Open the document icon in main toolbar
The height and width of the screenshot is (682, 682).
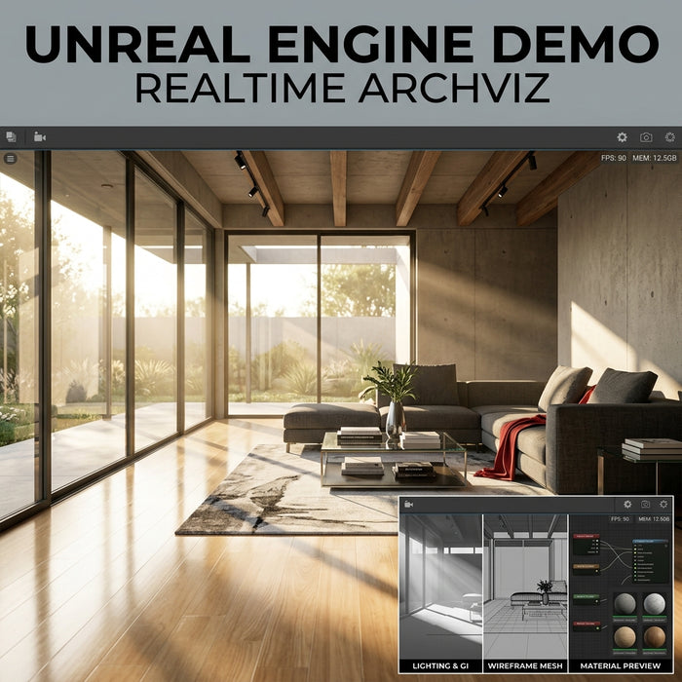[x=12, y=137]
